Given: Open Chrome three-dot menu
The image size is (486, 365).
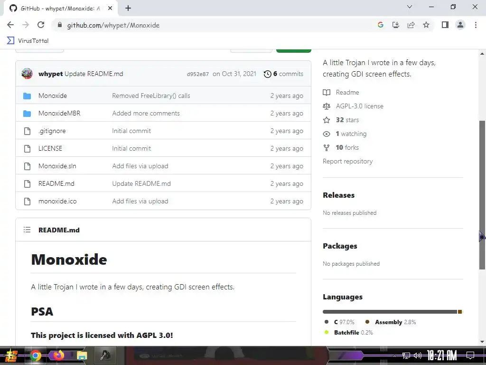Looking at the screenshot, I should [476, 25].
